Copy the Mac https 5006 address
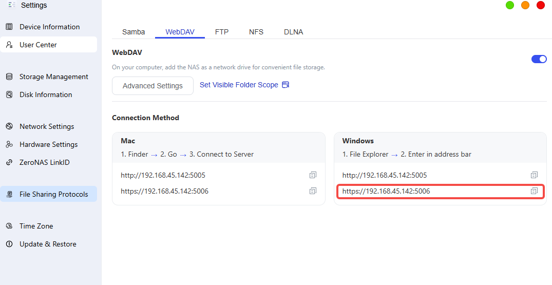 [x=313, y=191]
